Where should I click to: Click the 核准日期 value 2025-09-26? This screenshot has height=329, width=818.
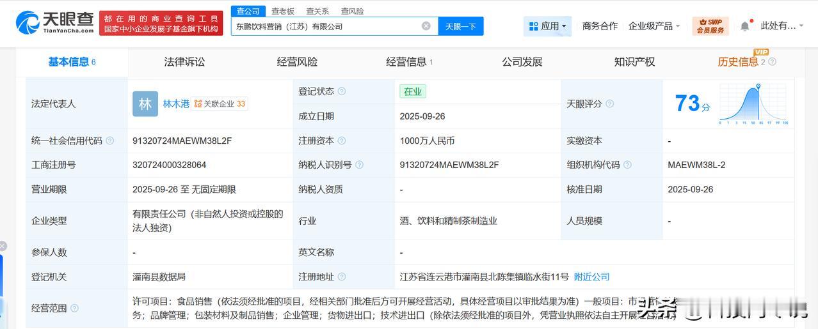coord(691,189)
